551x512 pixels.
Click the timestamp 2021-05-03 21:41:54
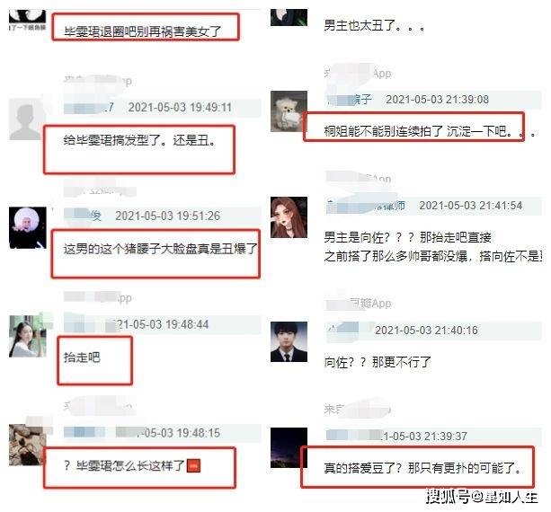[470, 205]
